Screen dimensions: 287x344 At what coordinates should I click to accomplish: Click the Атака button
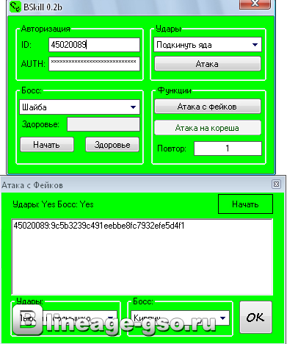[208, 64]
